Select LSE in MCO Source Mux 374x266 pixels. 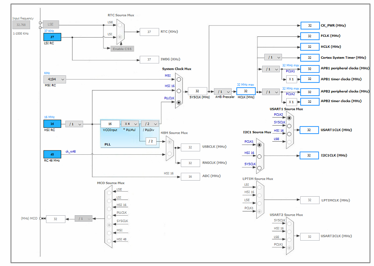point(109,193)
